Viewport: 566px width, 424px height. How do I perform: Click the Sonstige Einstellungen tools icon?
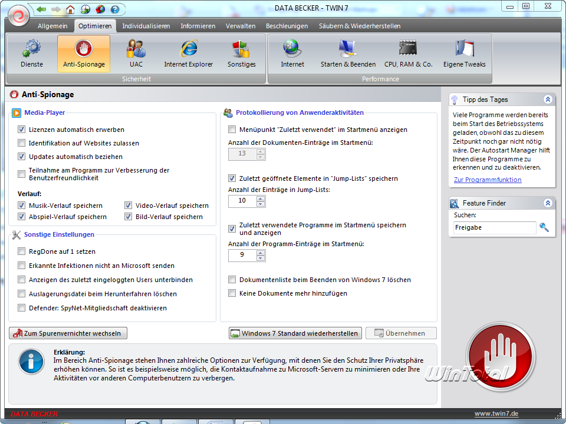pos(17,235)
